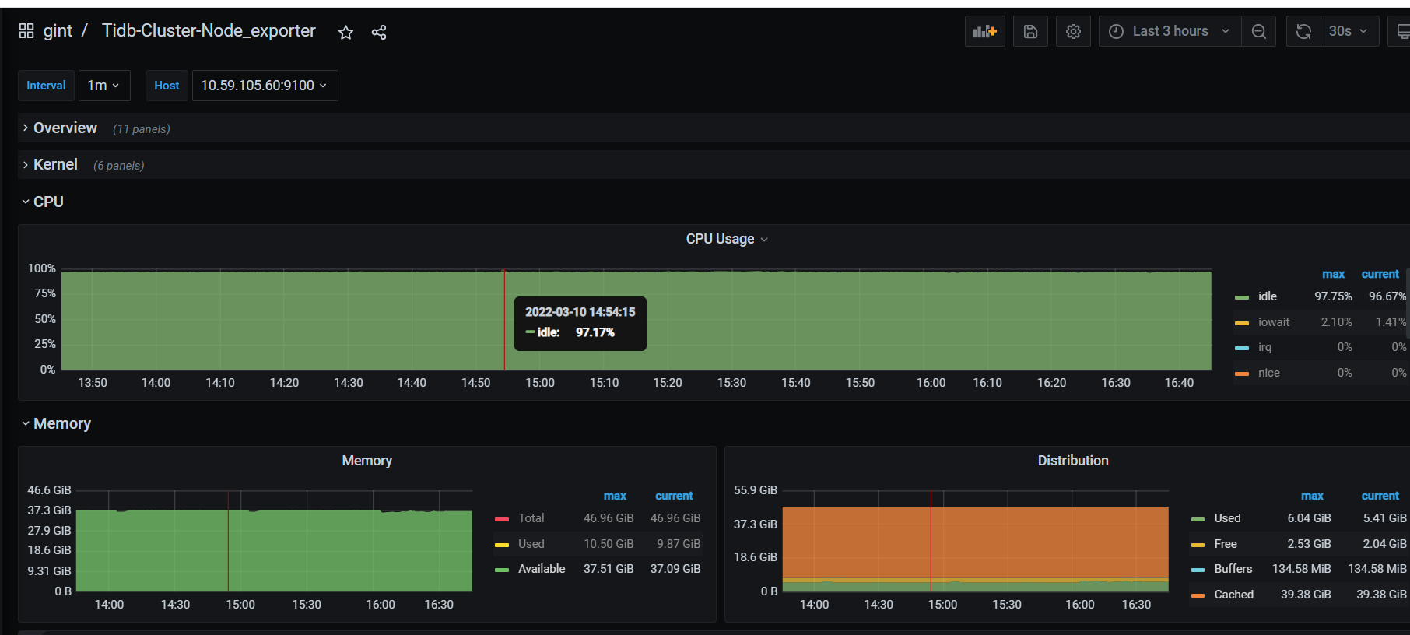Toggle the Cached series in Distribution legend
This screenshot has height=635, width=1410.
coord(1233,595)
